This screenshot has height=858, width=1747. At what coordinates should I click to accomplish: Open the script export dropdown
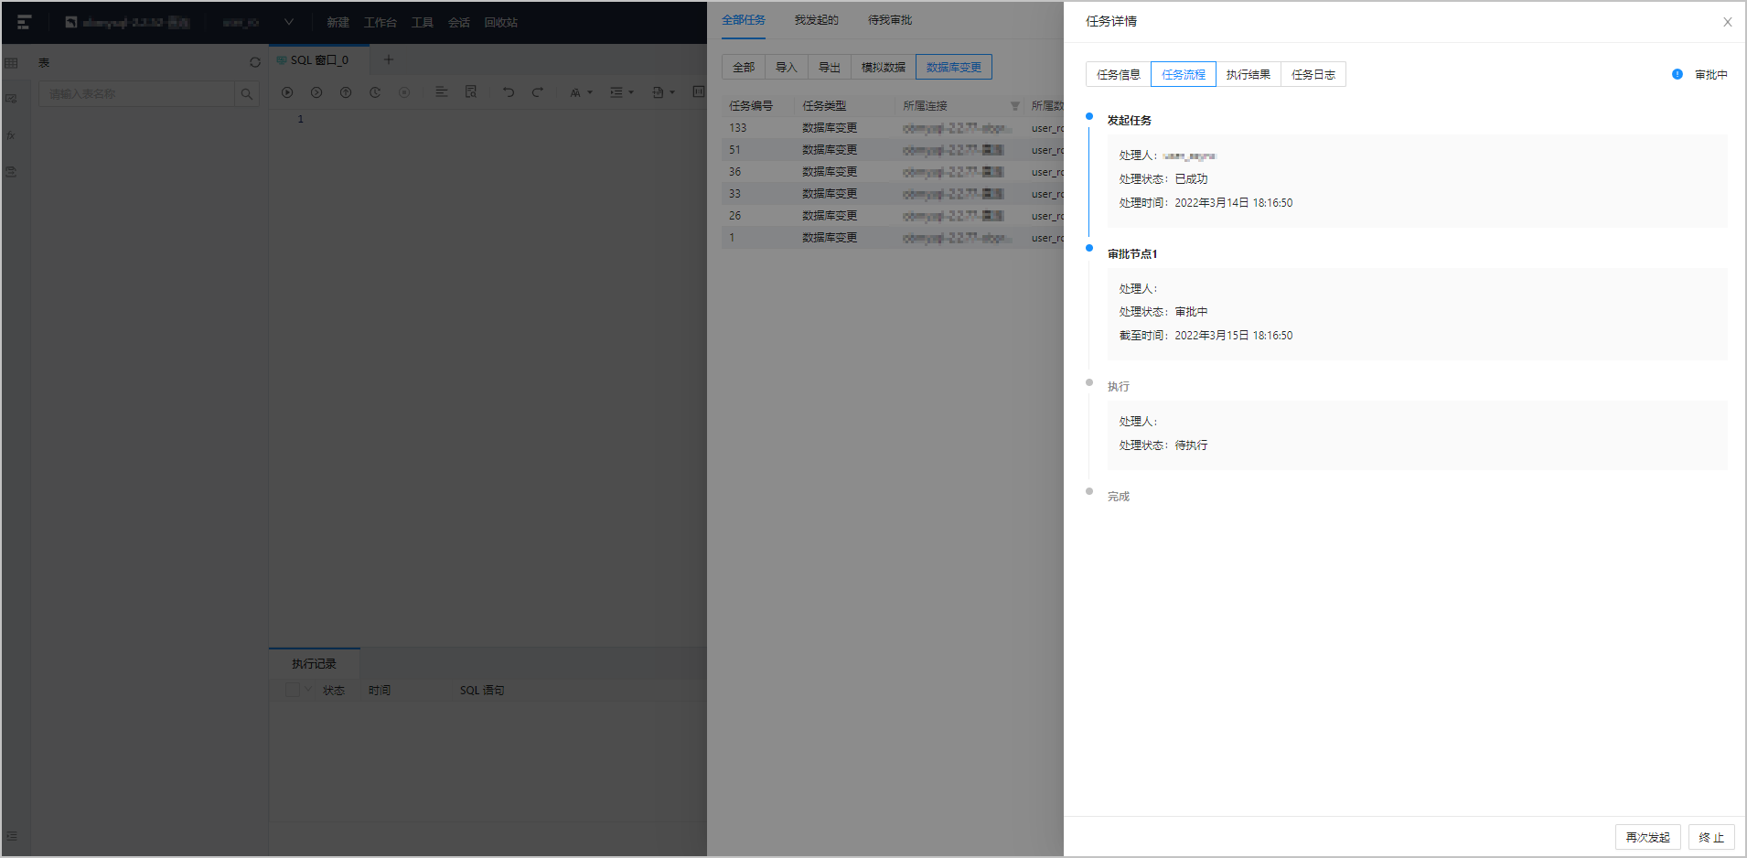[x=663, y=92]
